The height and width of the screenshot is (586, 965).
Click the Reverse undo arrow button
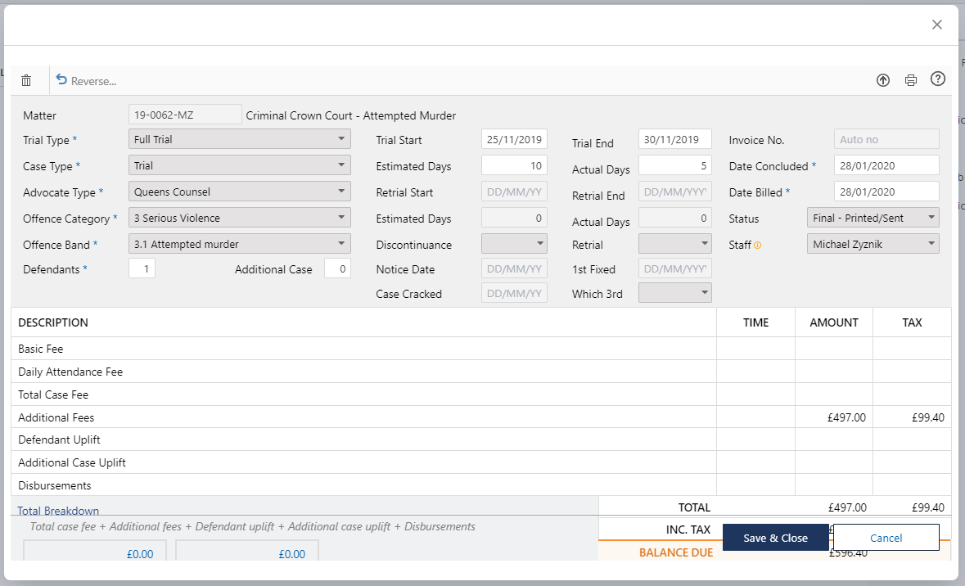click(86, 80)
